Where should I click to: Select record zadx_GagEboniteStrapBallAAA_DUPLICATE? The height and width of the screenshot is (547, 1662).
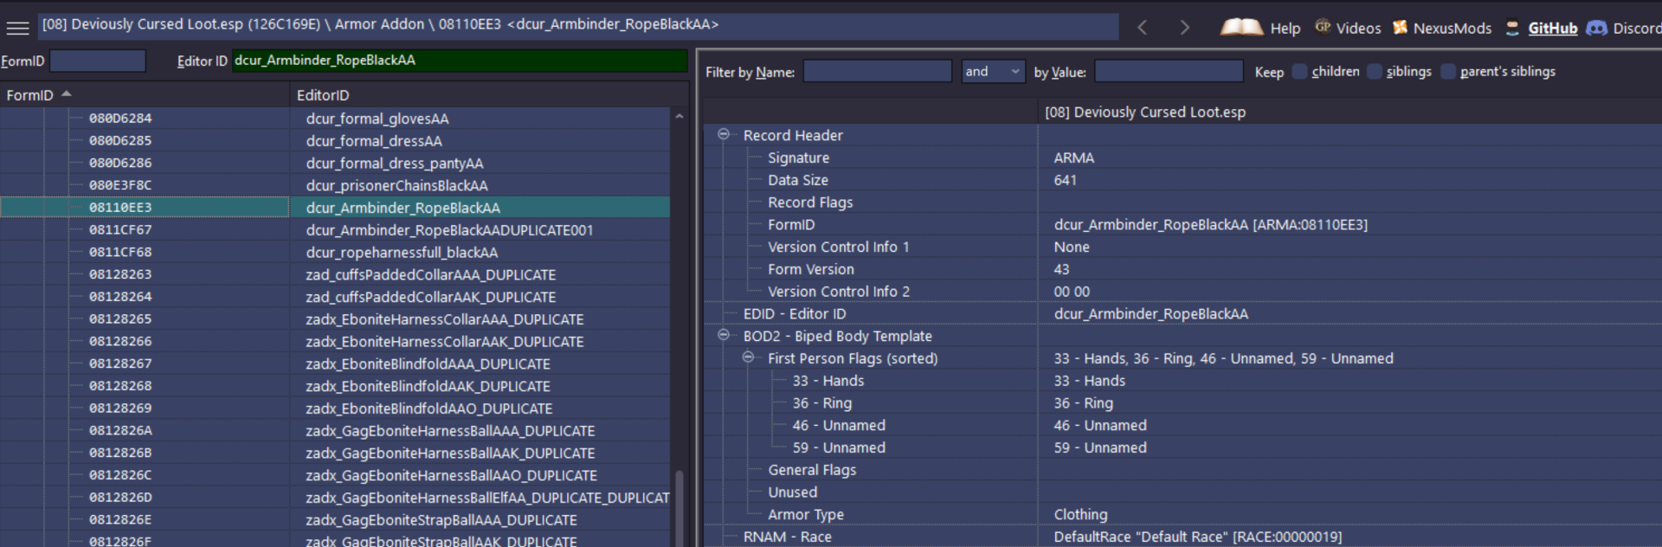441,520
